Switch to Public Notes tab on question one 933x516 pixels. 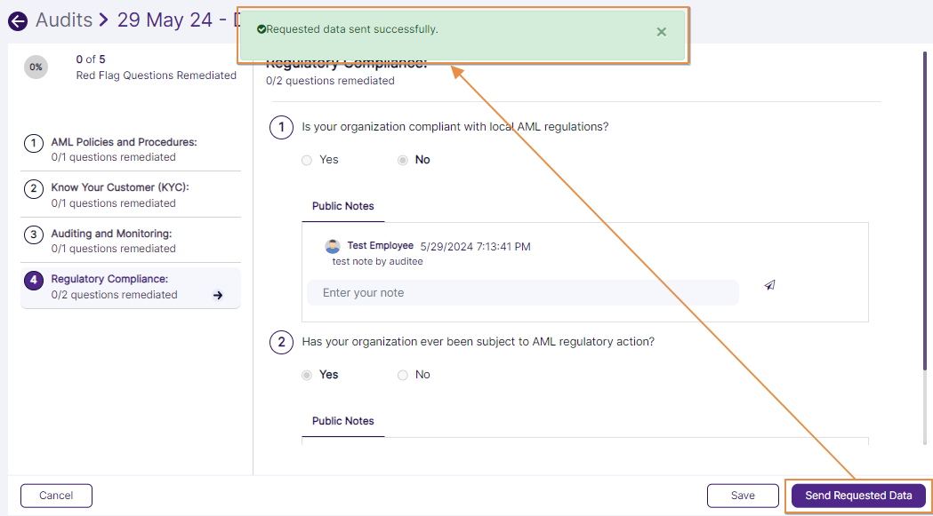342,206
